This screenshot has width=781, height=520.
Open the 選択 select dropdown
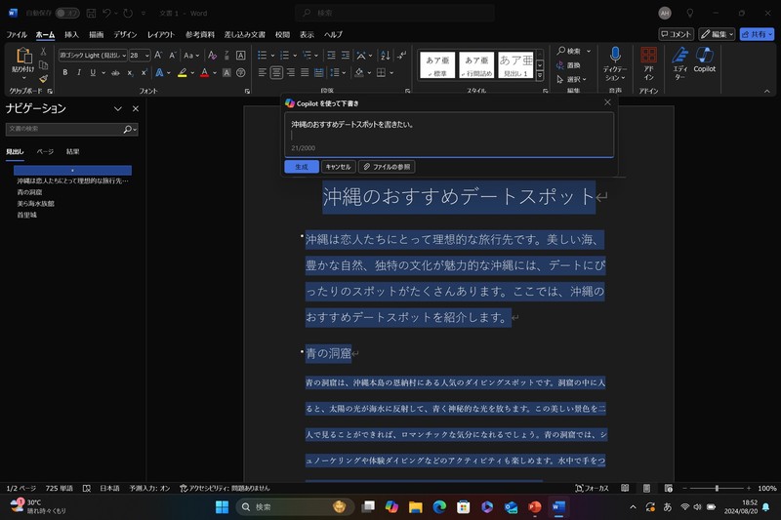(x=572, y=79)
